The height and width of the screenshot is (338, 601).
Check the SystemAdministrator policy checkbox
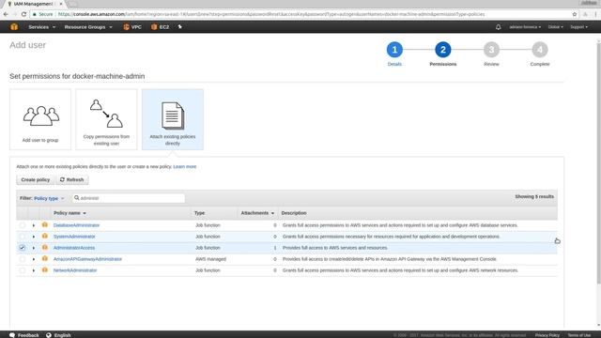23,237
